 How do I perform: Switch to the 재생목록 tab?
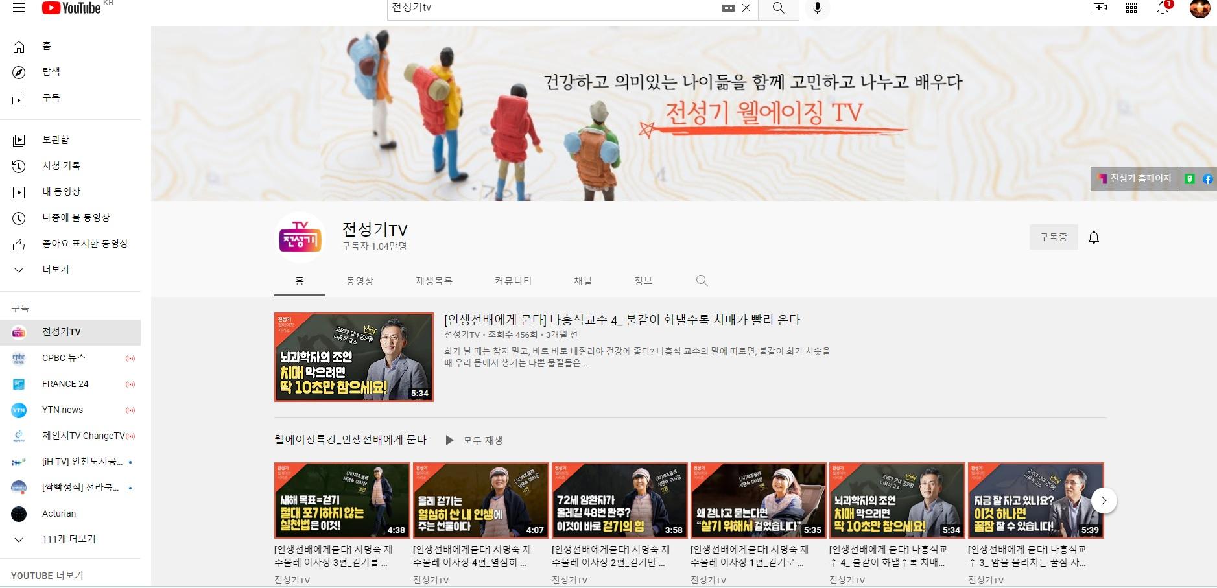tap(434, 281)
